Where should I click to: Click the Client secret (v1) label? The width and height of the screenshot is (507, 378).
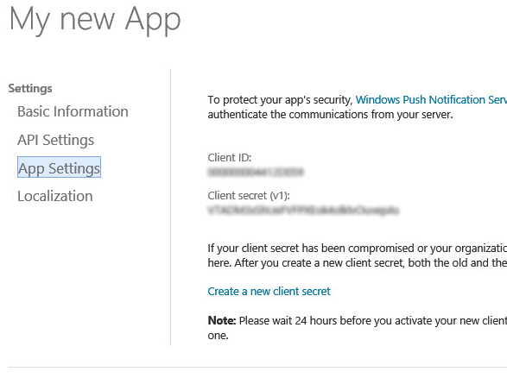249,195
